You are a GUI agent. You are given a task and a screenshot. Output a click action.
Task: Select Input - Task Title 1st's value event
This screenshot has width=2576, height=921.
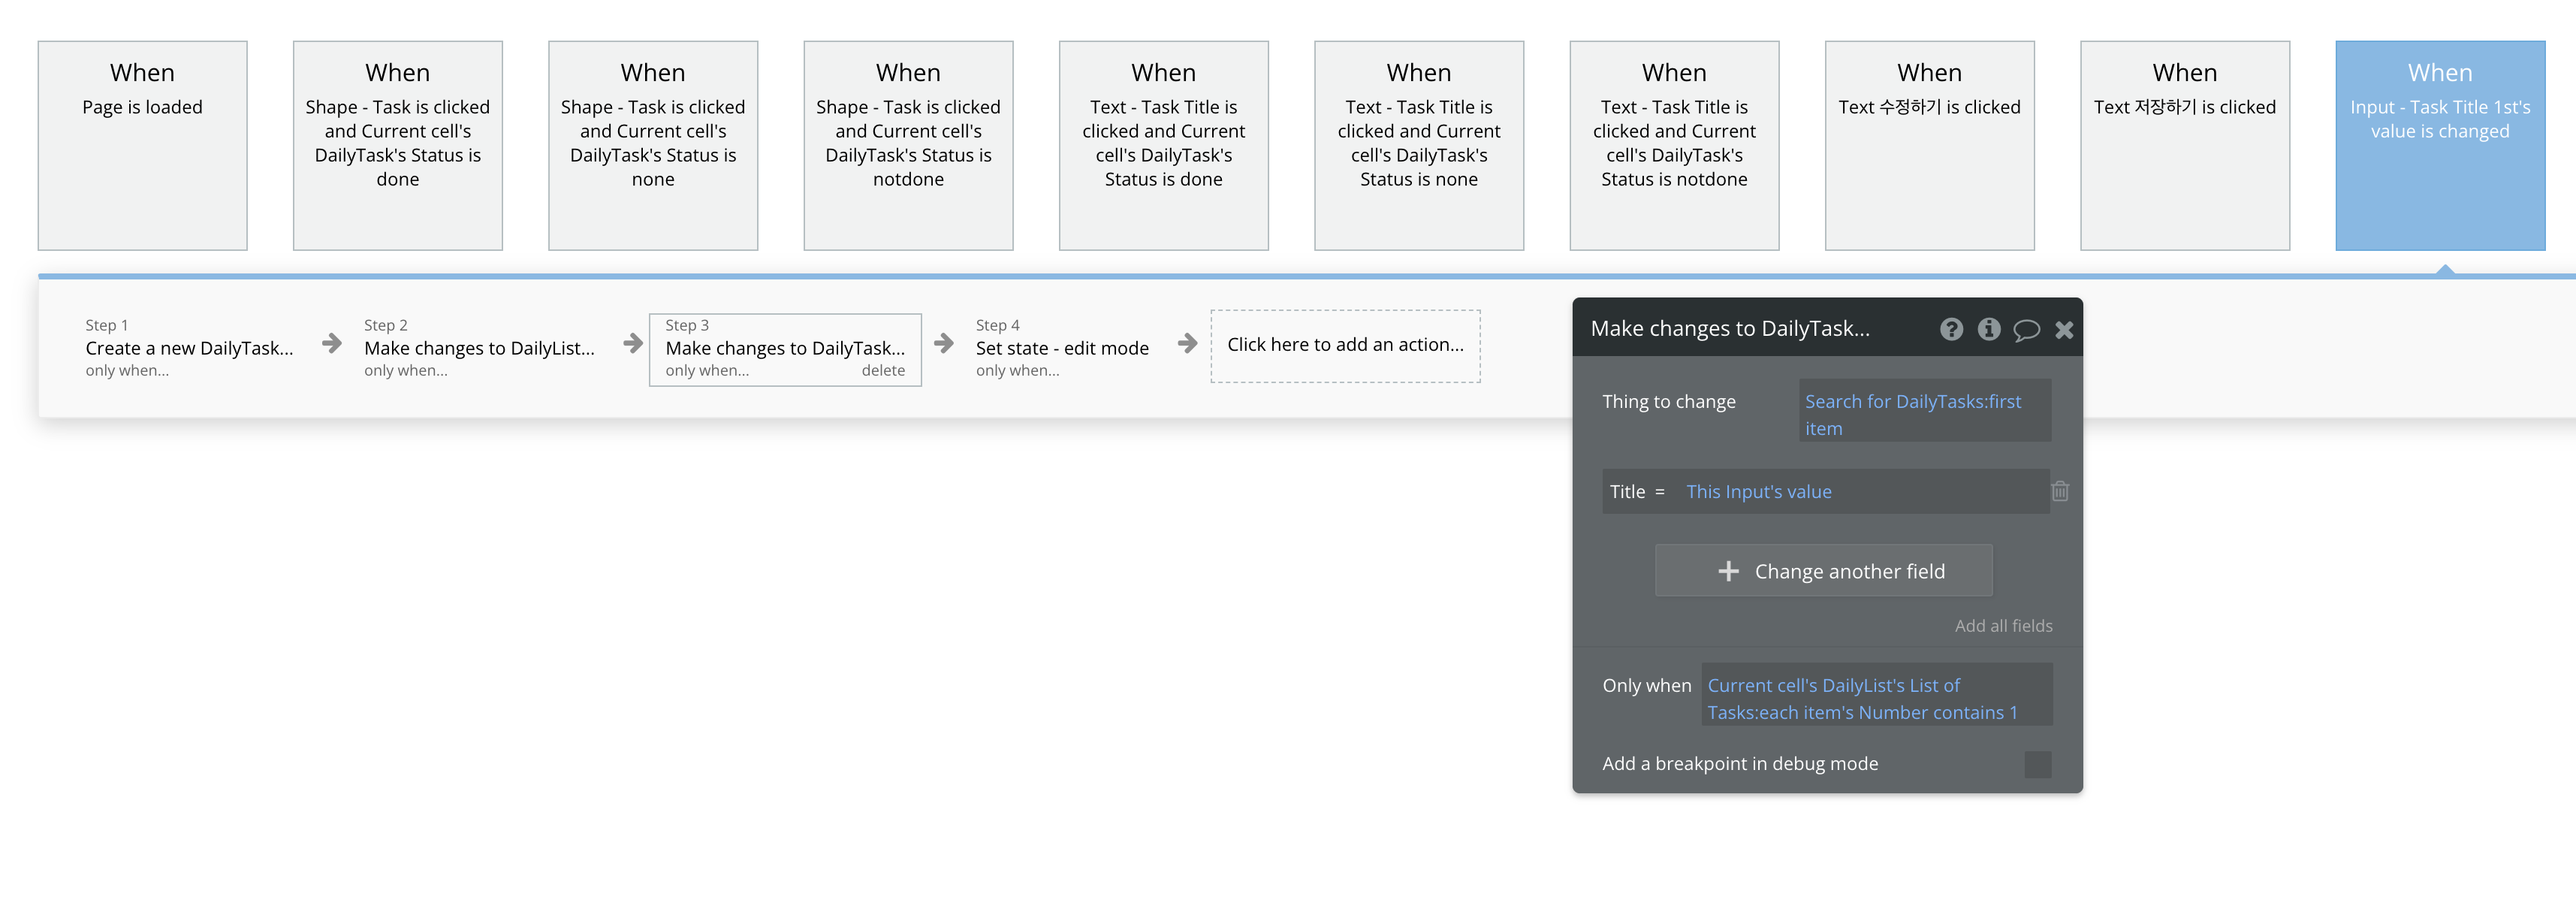2439,145
